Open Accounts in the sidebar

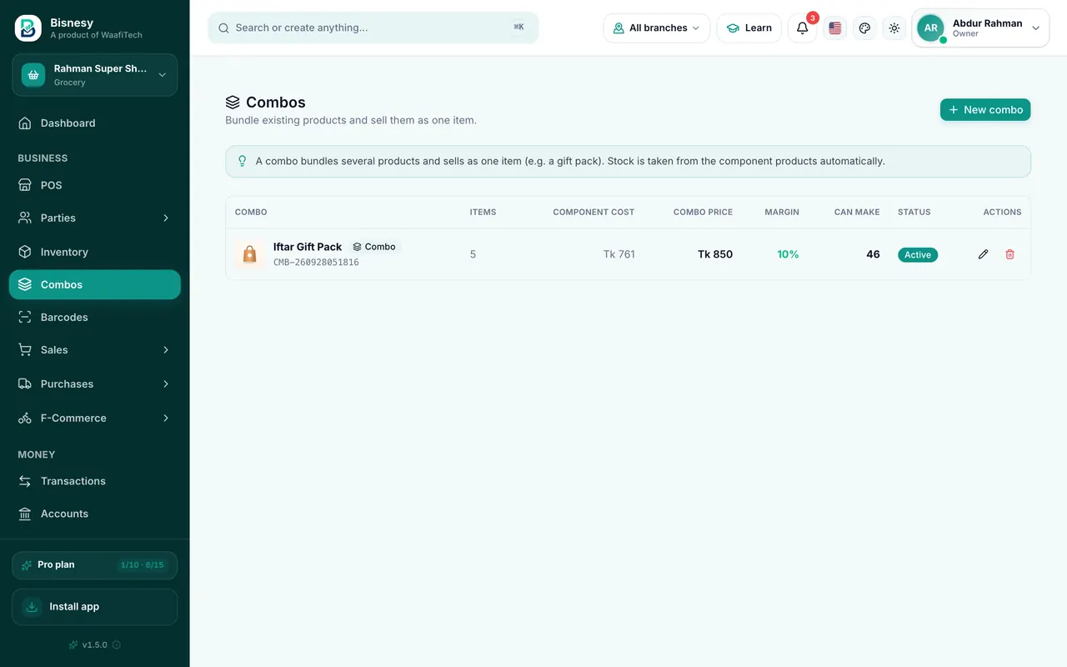[95, 514]
